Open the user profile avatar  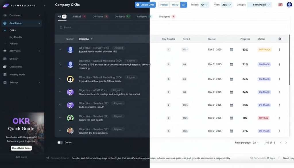(x=289, y=5)
